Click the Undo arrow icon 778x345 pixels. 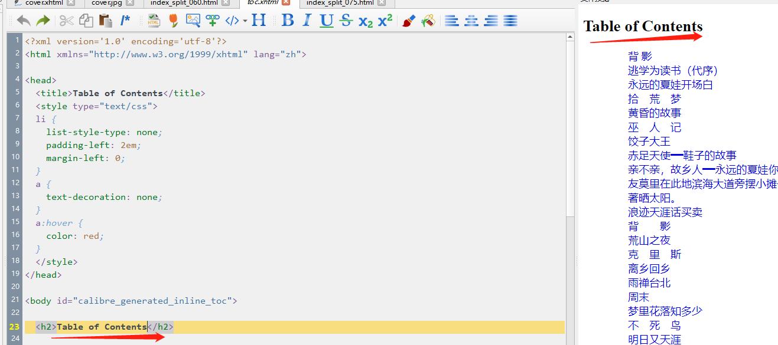(x=24, y=21)
